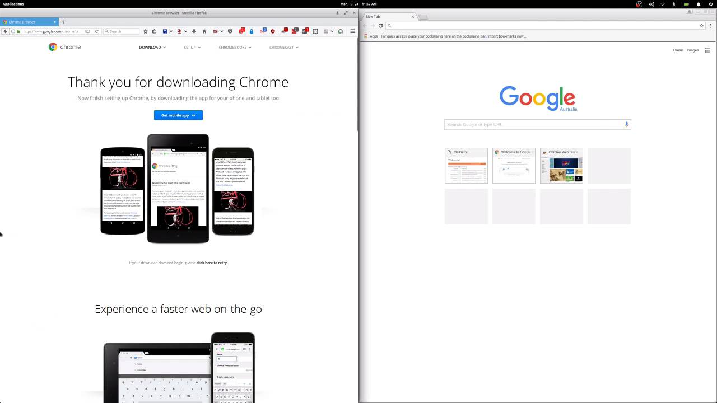The height and width of the screenshot is (403, 717).
Task: Expand SET UP menu on Chrome site
Action: coord(192,48)
